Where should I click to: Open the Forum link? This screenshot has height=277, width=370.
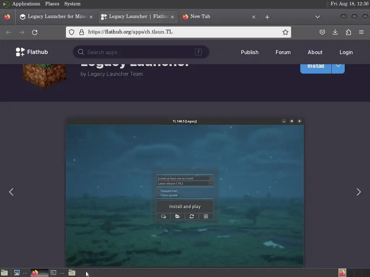pyautogui.click(x=283, y=52)
